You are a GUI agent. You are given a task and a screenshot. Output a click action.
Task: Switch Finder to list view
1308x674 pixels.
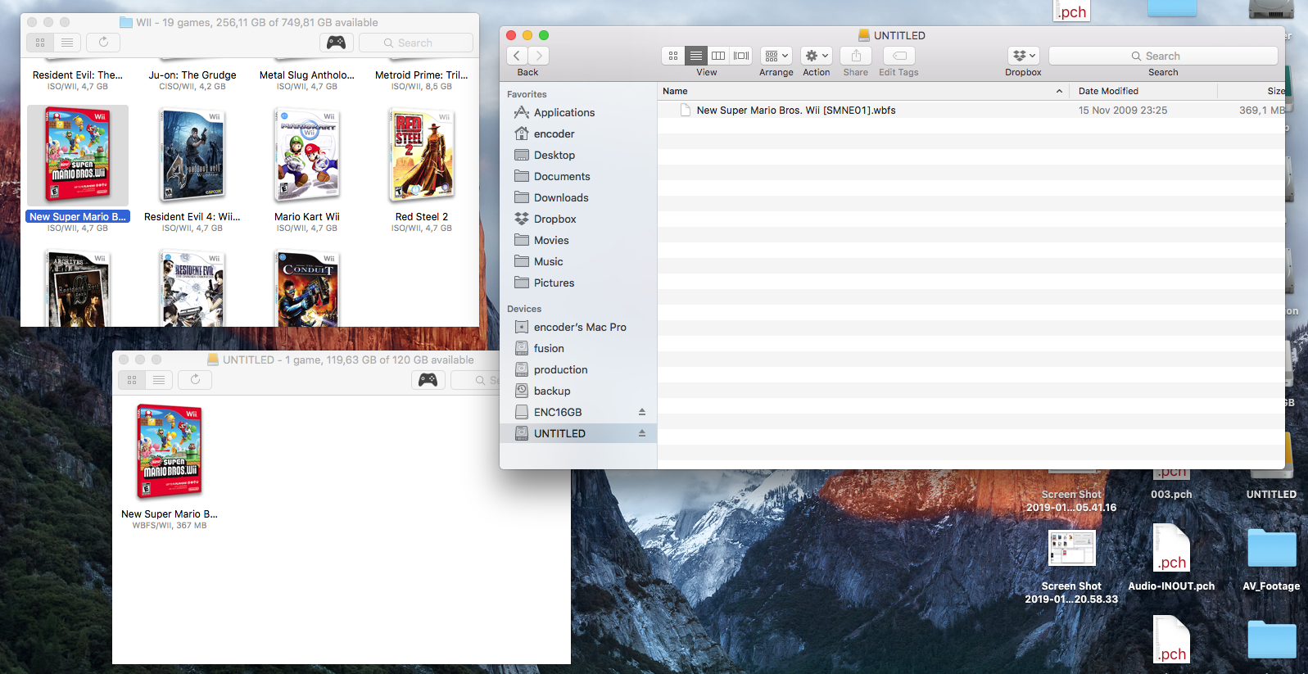coord(696,56)
